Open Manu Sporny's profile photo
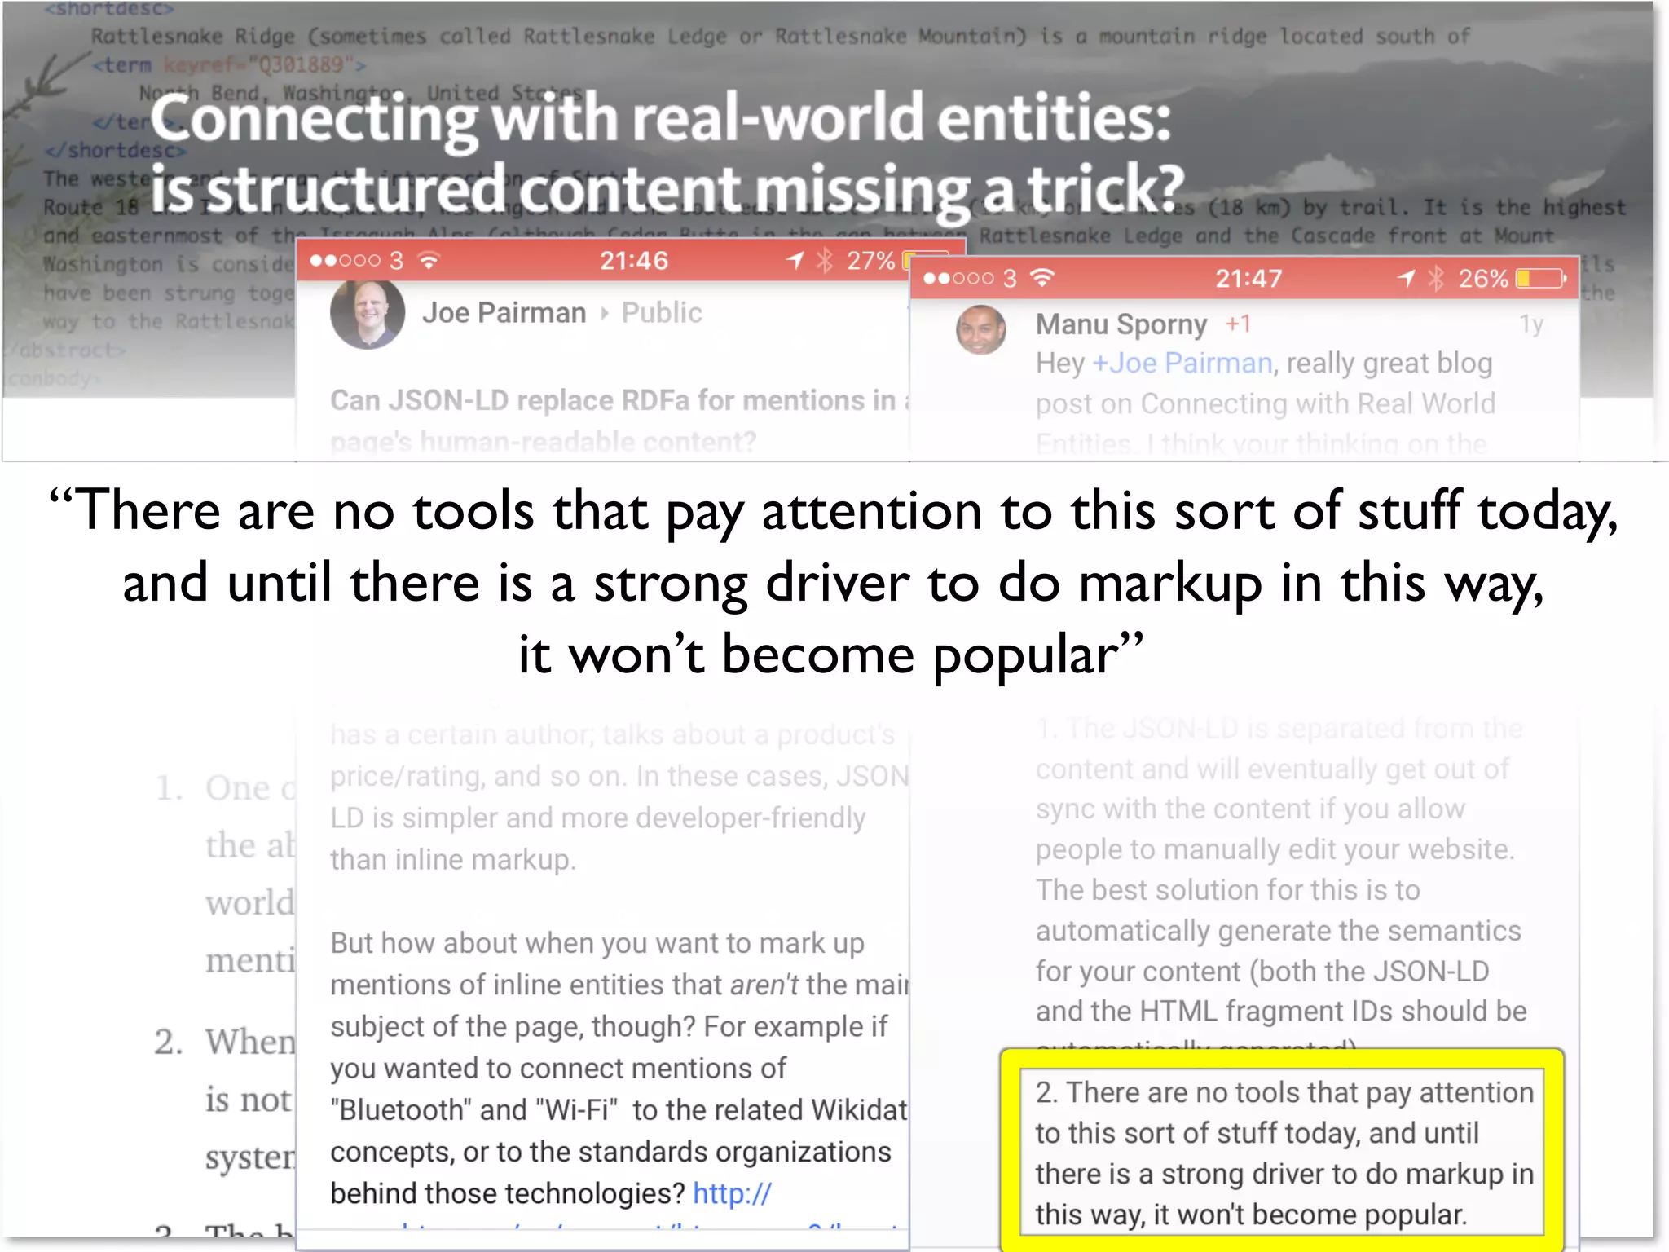 coord(980,329)
